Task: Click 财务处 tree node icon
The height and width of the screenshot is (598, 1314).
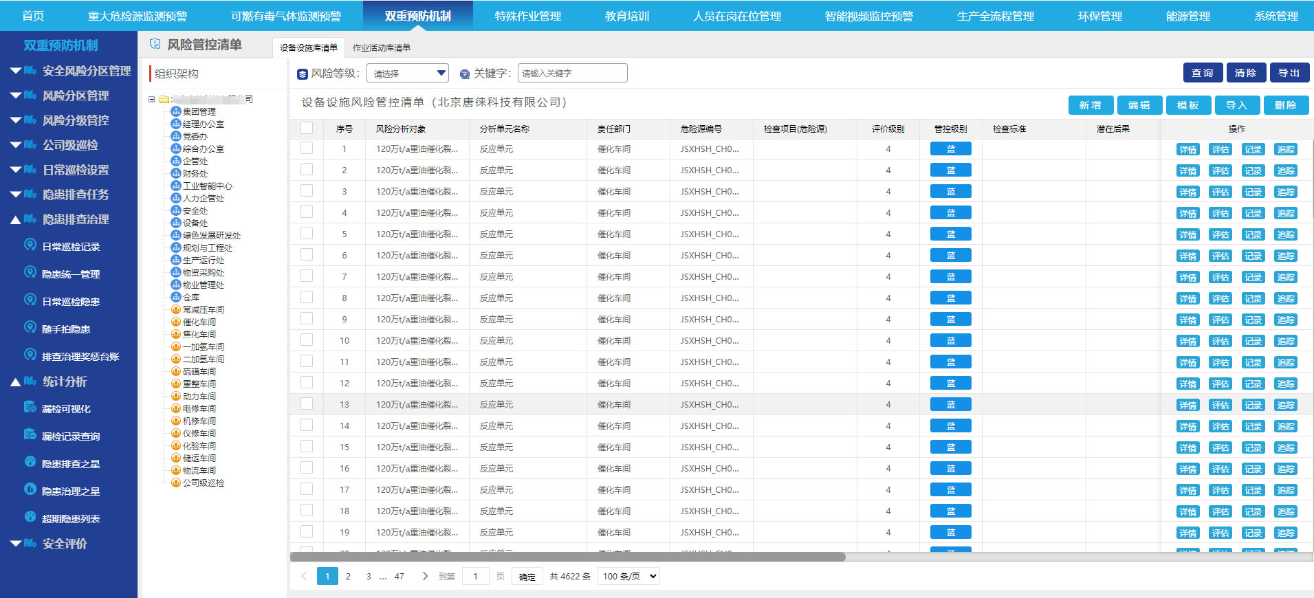Action: click(x=176, y=173)
